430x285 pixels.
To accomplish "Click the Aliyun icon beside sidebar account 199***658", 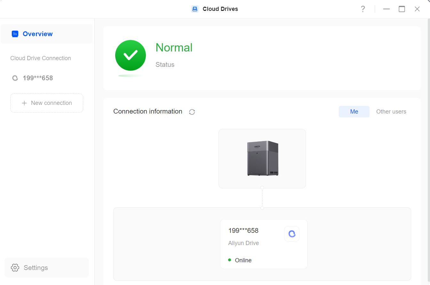I will (15, 78).
